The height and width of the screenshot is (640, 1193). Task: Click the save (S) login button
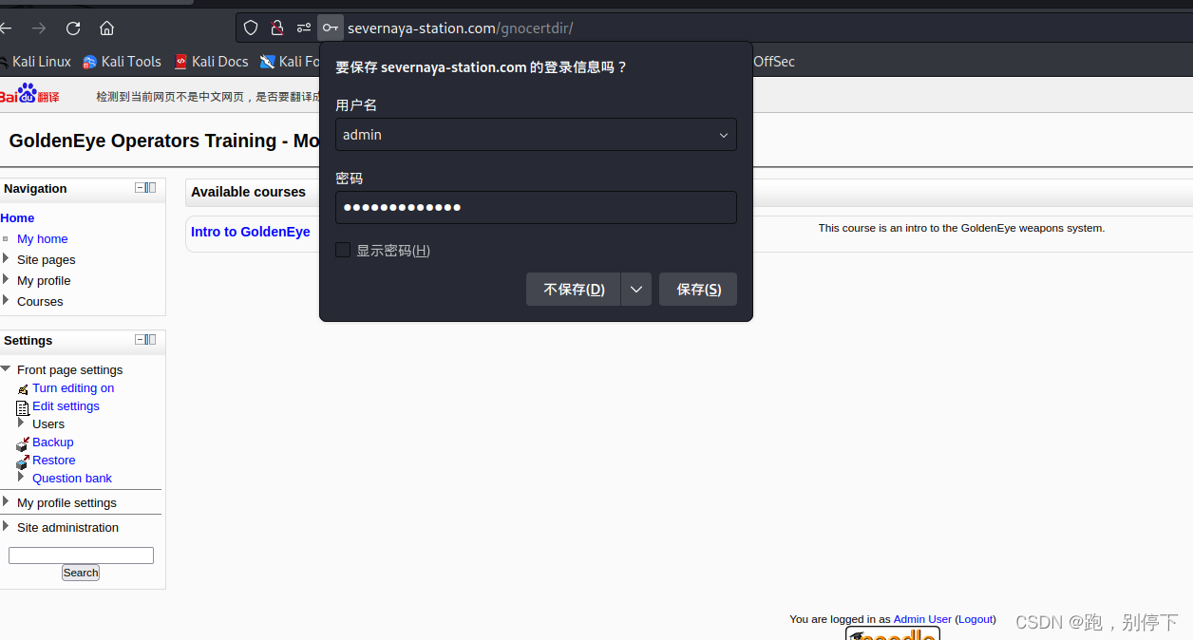point(698,290)
